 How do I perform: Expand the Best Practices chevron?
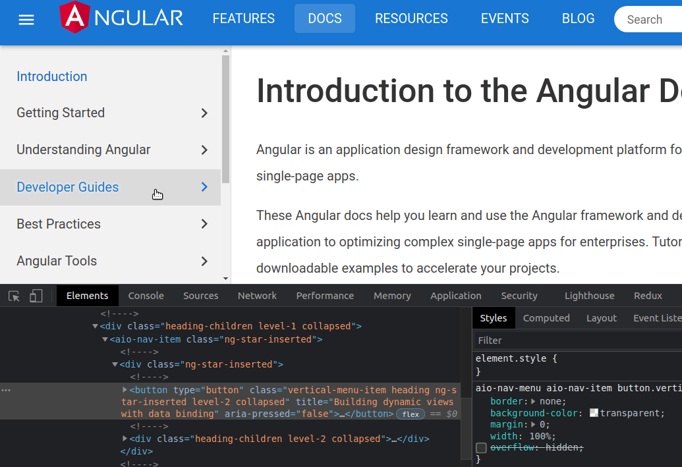pyautogui.click(x=204, y=224)
